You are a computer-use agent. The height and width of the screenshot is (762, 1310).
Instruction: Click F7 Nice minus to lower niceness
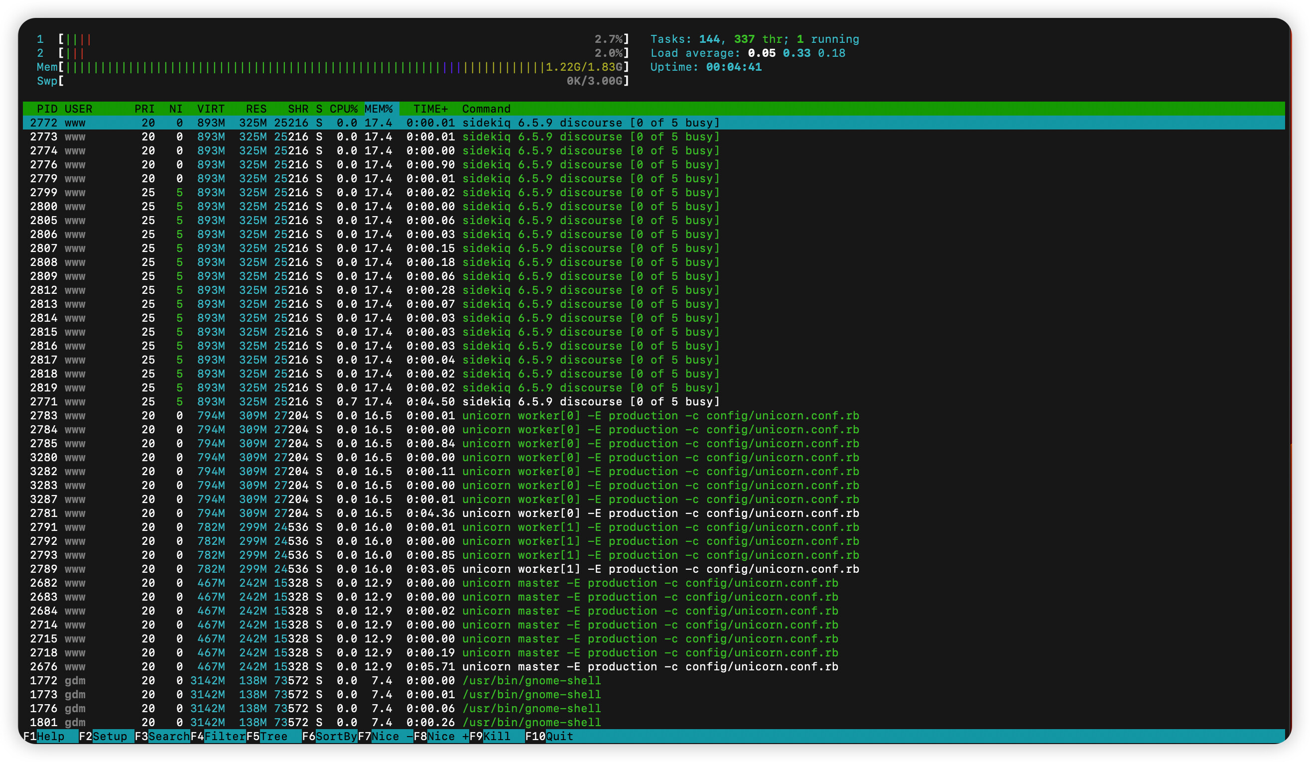point(385,736)
